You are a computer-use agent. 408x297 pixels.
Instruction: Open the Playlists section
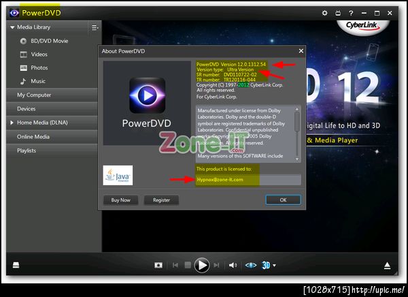tap(52, 151)
